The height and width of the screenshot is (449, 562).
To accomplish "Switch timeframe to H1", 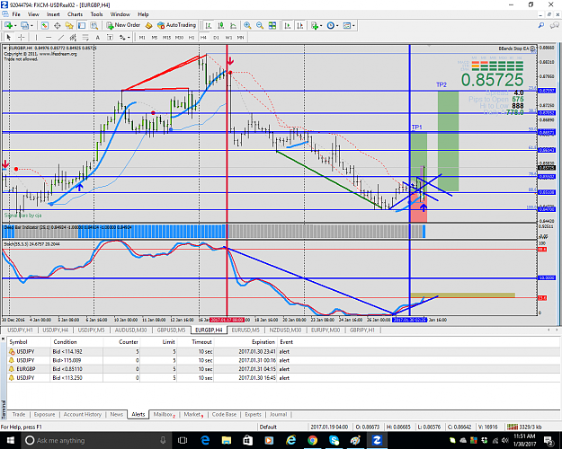I will [192, 37].
